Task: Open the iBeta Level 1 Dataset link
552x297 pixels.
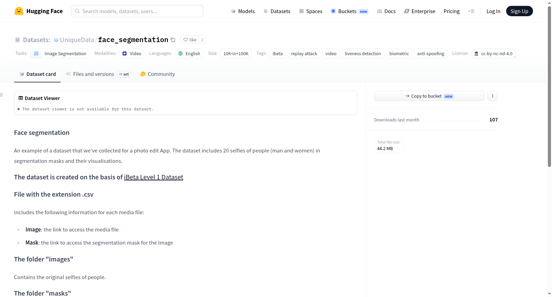Action: coord(154,177)
